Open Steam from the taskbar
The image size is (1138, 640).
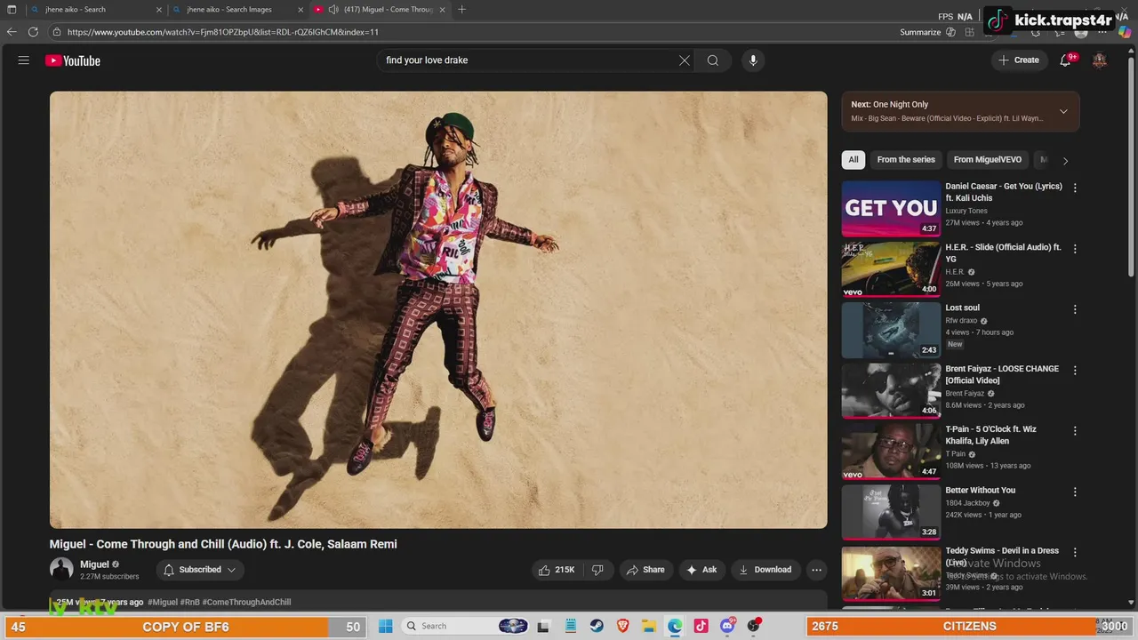pyautogui.click(x=597, y=626)
